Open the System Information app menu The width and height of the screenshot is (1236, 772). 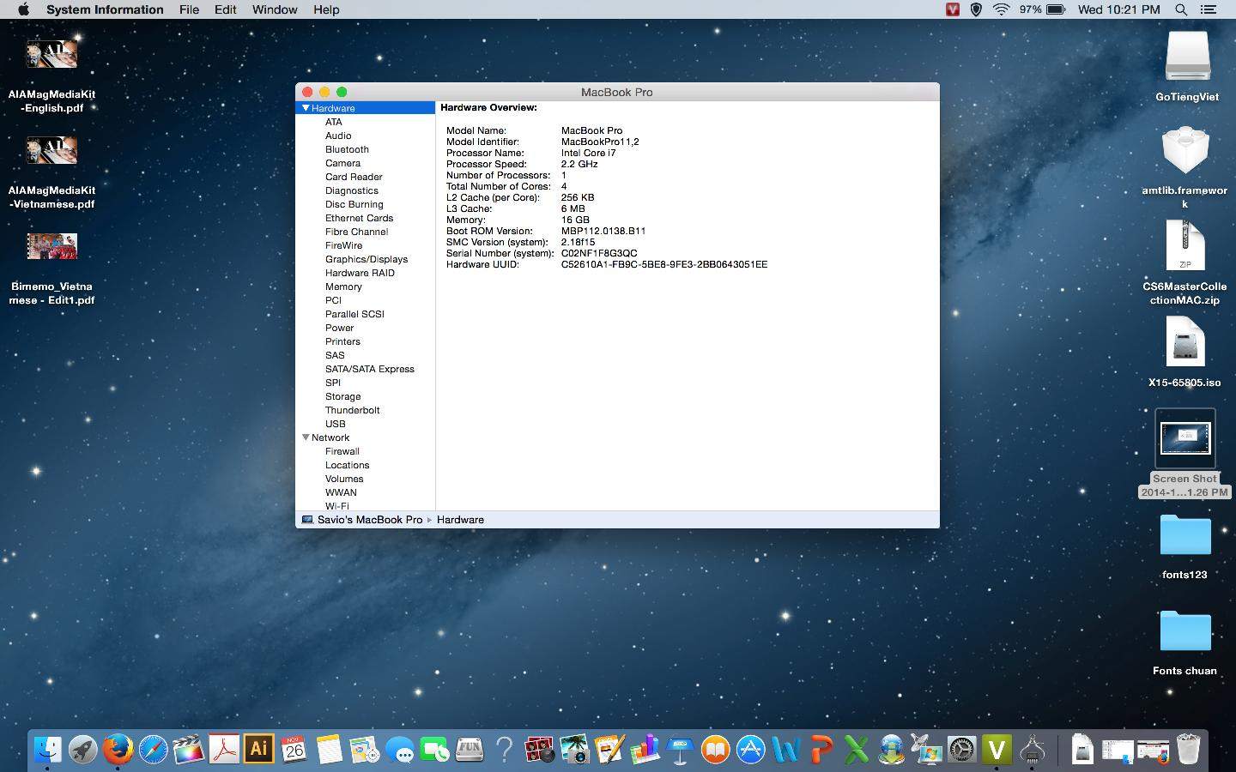click(105, 9)
